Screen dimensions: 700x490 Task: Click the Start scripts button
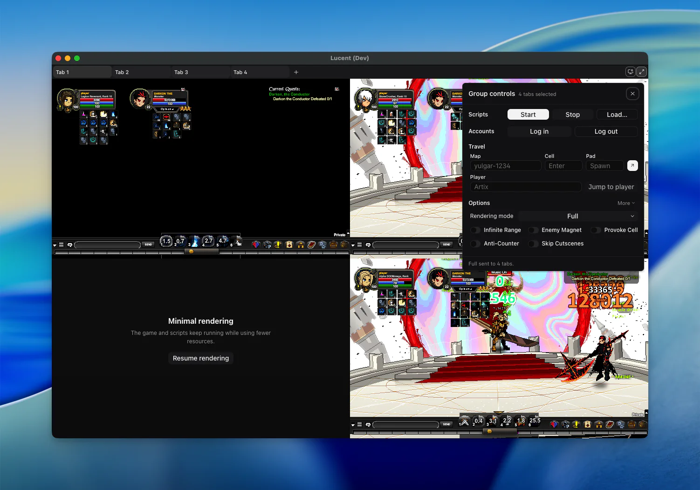[528, 115]
